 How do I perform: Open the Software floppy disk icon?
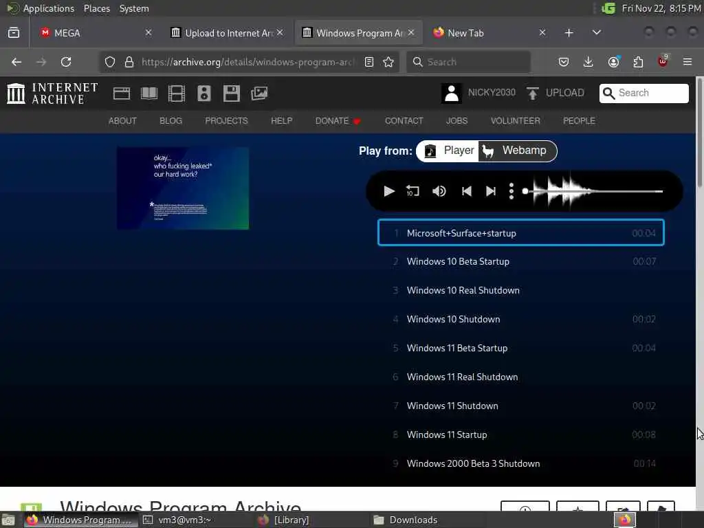coord(231,93)
